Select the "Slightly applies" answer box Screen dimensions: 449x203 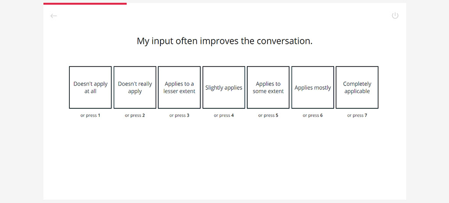[x=224, y=87]
